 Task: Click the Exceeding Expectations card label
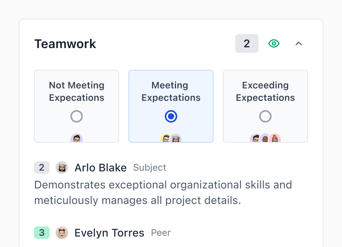[x=265, y=92]
